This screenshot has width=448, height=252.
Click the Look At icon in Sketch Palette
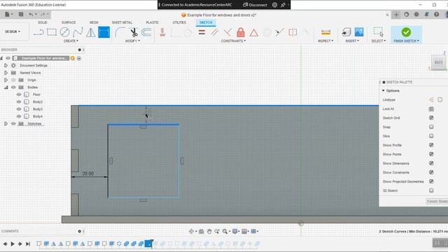[x=431, y=109]
